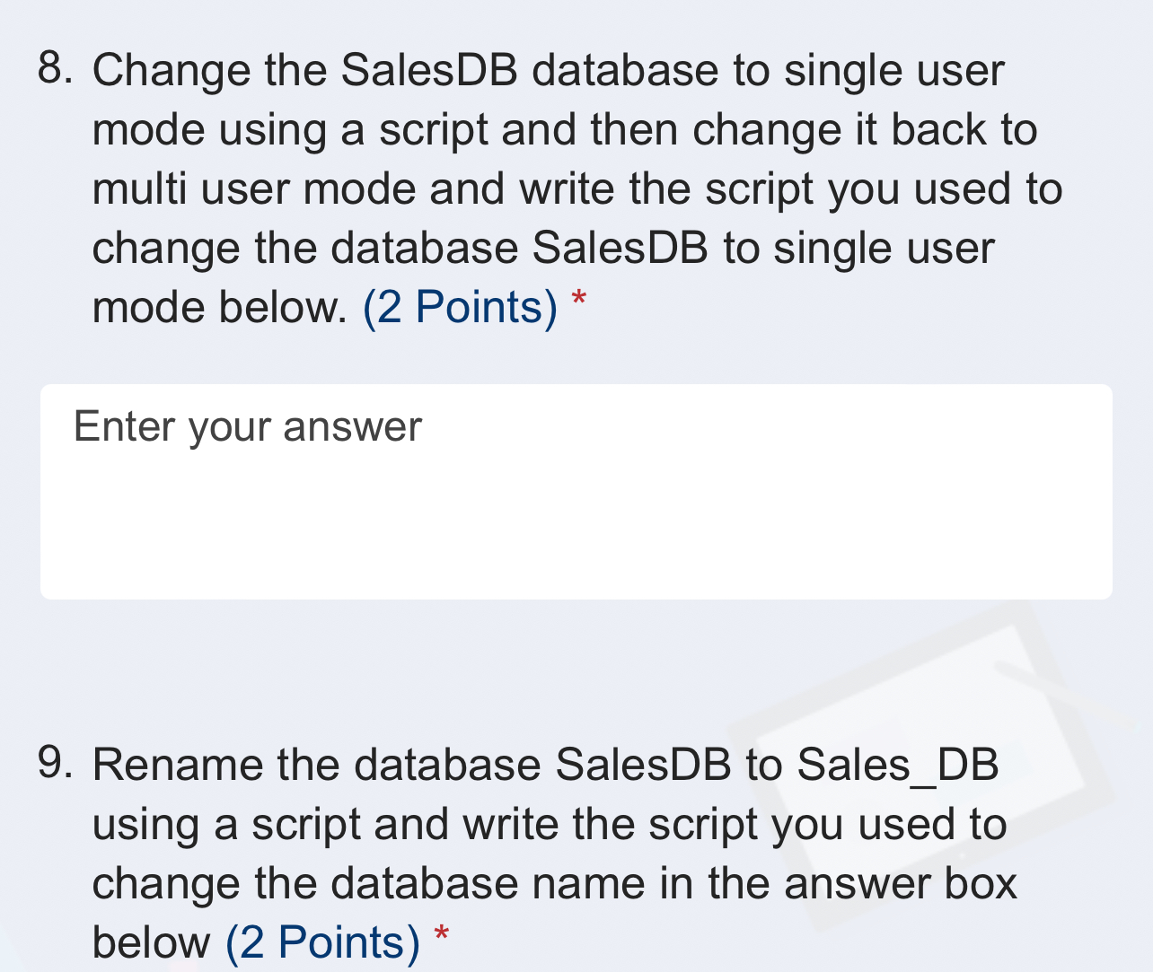Click the word 'Sales_DB' in question 9
The width and height of the screenshot is (1153, 972).
coord(898,765)
